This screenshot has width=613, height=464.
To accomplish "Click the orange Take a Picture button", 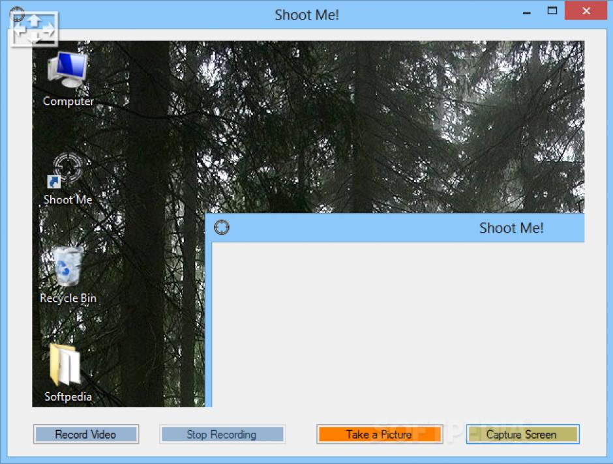I will (x=380, y=434).
